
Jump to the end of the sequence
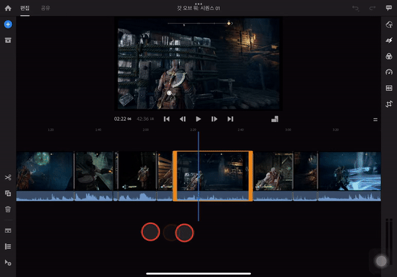pos(230,119)
